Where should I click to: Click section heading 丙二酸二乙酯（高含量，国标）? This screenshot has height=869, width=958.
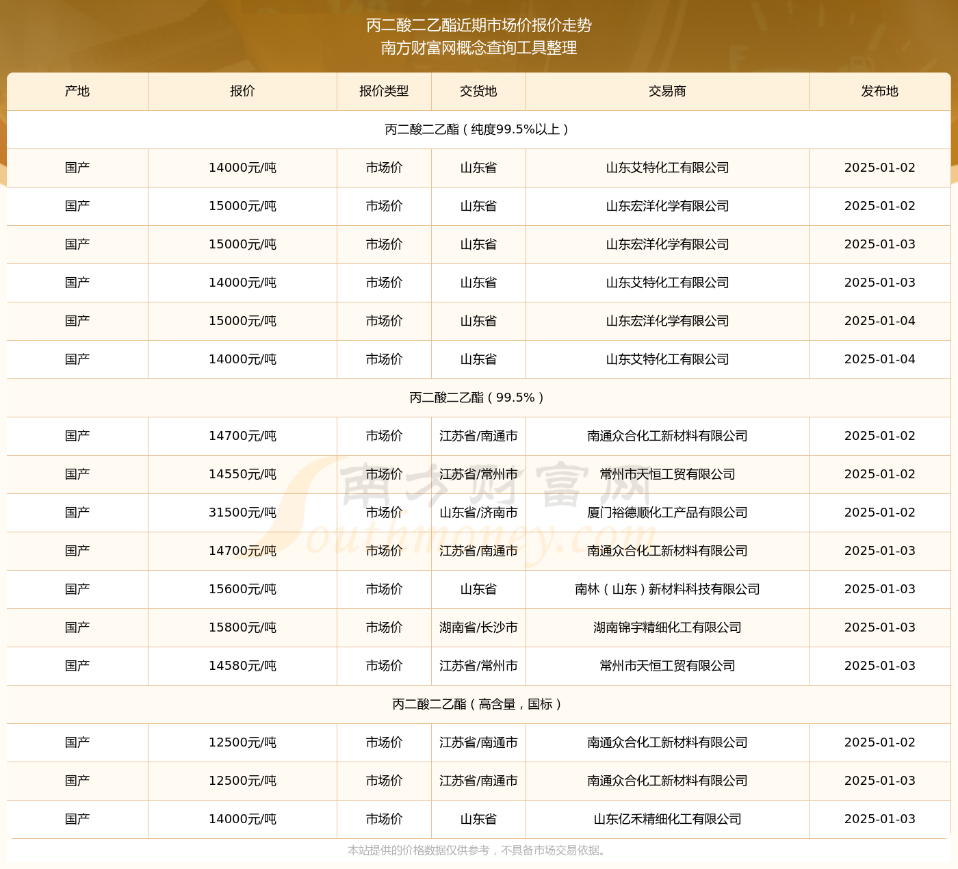(478, 704)
